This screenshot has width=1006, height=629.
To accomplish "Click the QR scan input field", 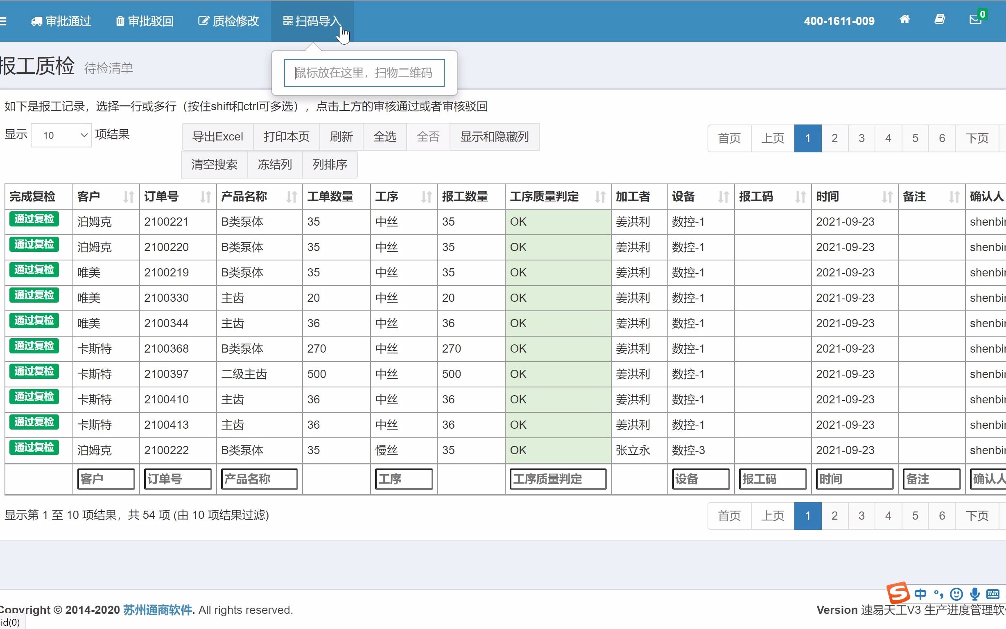I will tap(364, 72).
